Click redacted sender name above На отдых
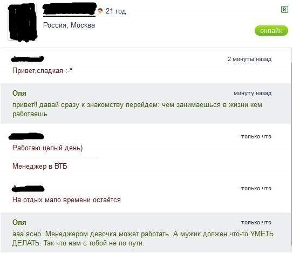This screenshot has width=293, height=253. coord(28,188)
